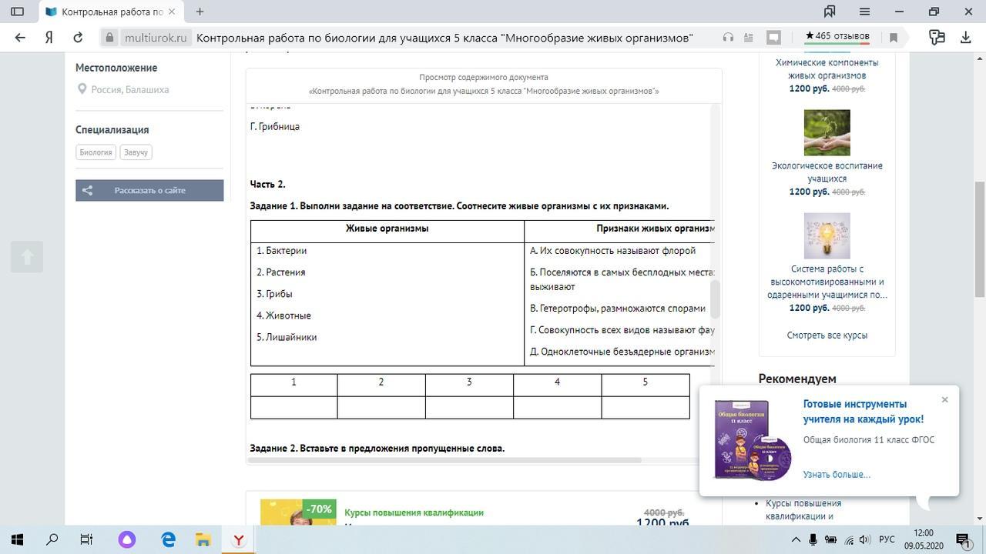Viewport: 986px width, 554px height.
Task: Bookmark this page with the flag icon
Action: (894, 38)
